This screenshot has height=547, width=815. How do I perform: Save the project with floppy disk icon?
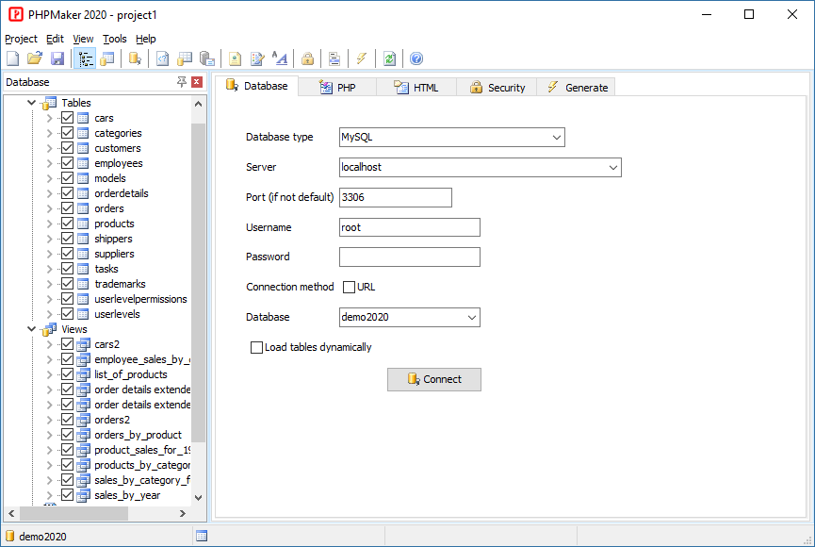tap(57, 58)
